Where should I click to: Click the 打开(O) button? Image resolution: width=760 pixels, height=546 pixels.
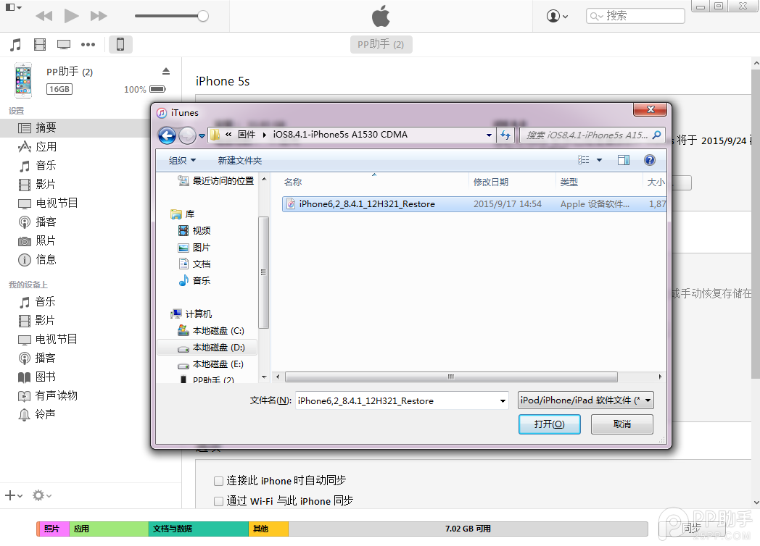point(549,424)
